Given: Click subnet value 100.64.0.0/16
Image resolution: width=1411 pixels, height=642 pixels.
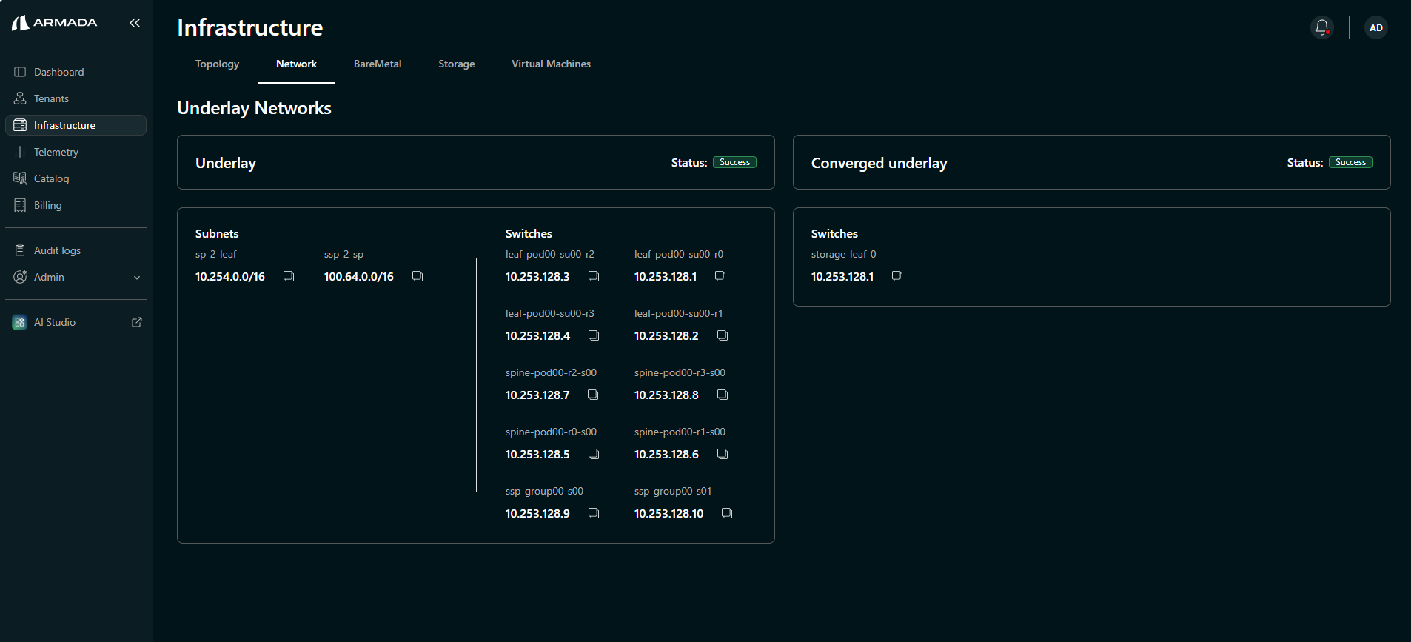Looking at the screenshot, I should (x=359, y=276).
